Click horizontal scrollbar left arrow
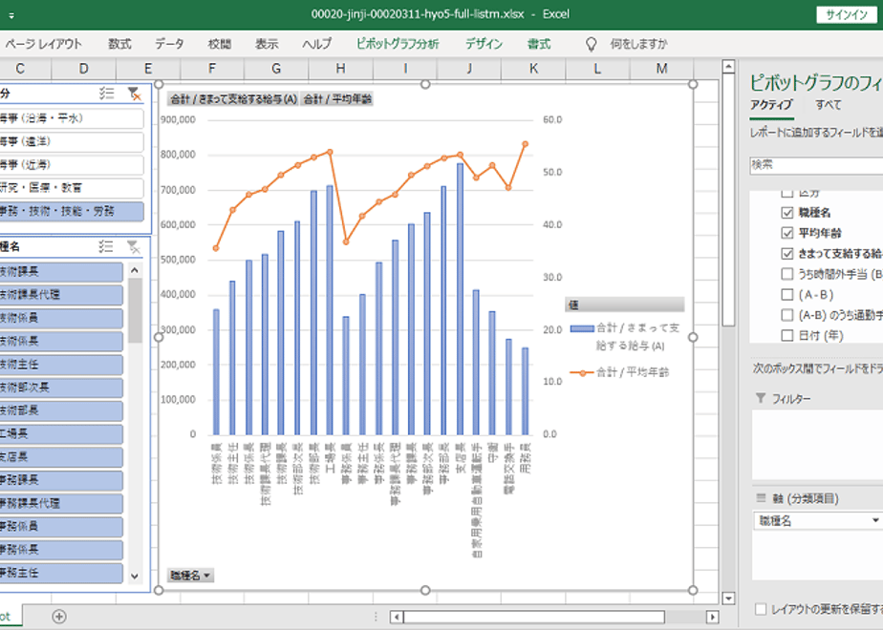The image size is (883, 630). tap(397, 617)
